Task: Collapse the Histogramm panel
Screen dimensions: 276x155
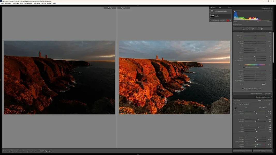Action: pos(271,8)
